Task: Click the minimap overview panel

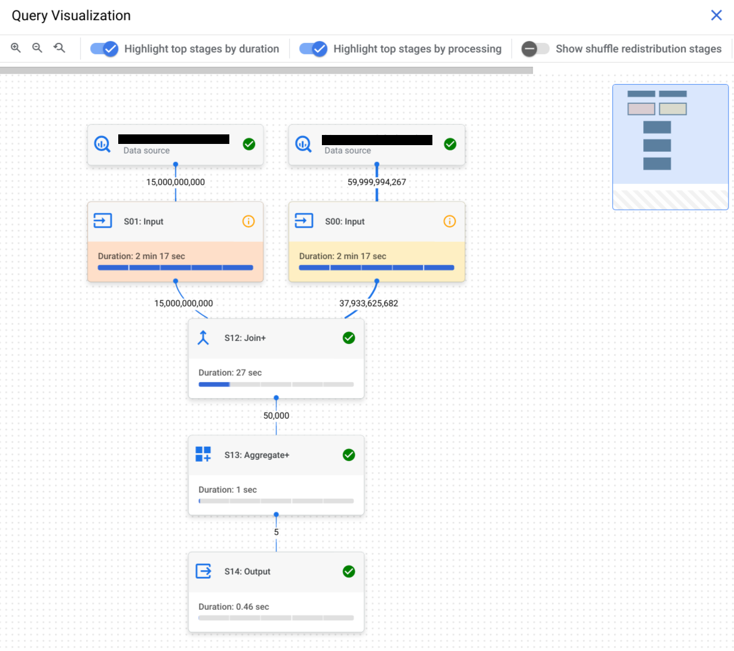Action: point(669,146)
